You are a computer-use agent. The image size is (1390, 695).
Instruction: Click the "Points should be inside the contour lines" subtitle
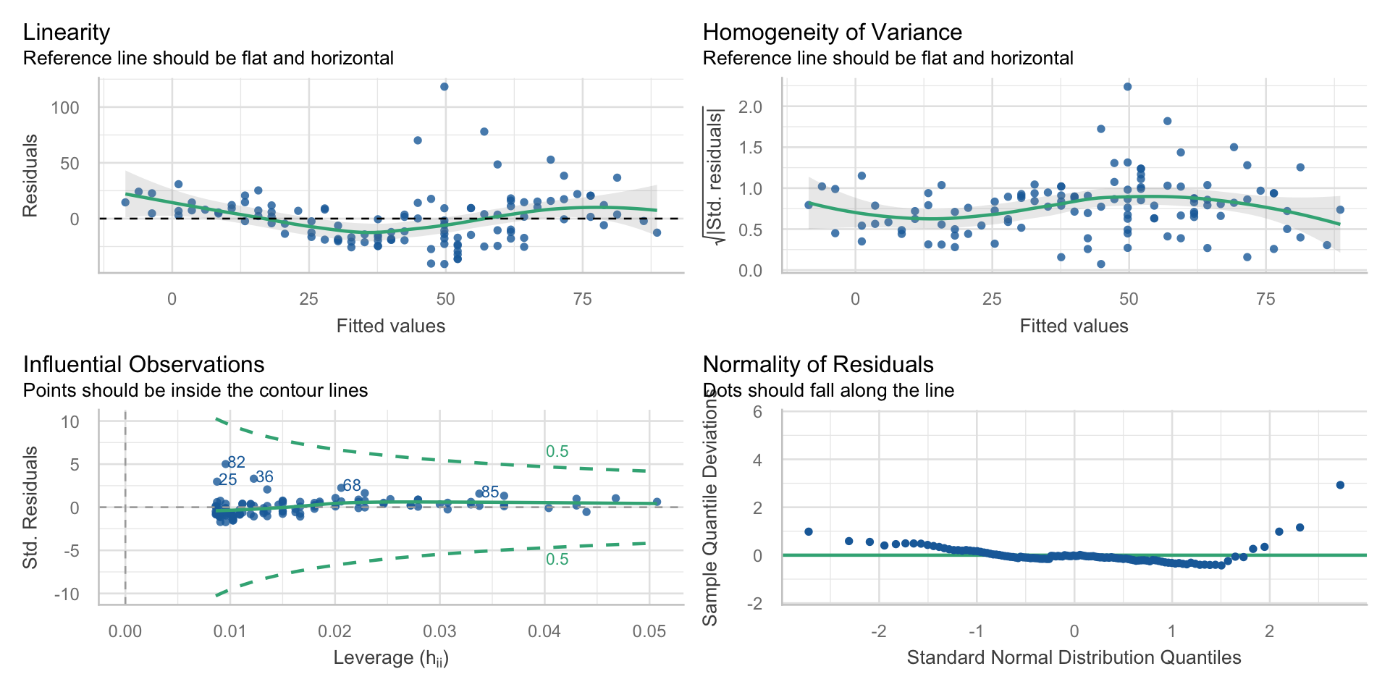(195, 391)
